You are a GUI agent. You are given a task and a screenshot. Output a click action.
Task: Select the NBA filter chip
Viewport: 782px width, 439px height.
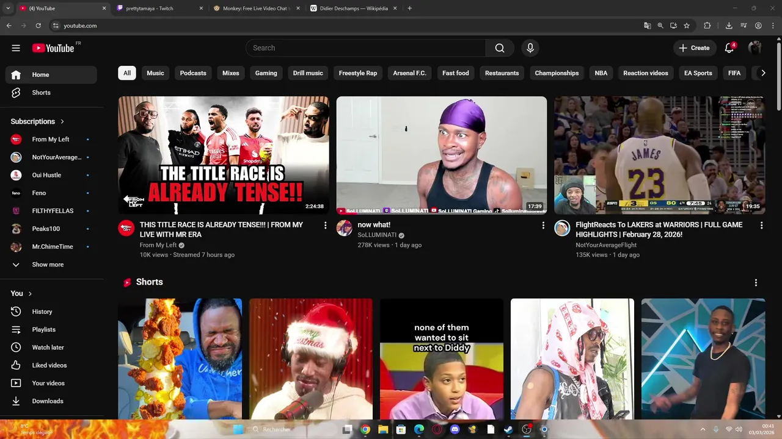601,73
